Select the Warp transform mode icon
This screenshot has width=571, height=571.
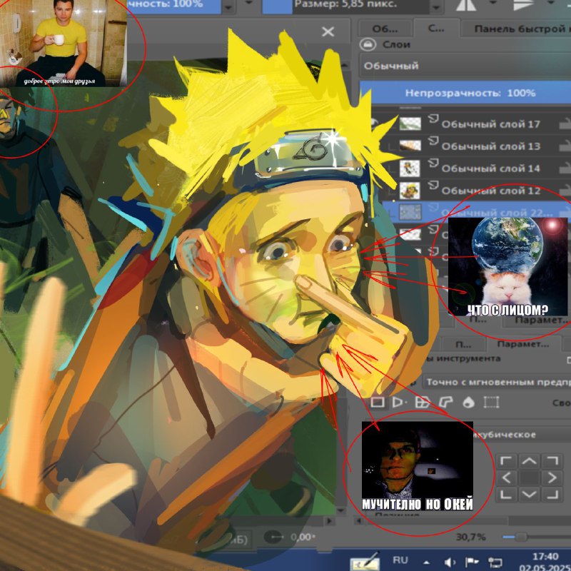pyautogui.click(x=423, y=402)
